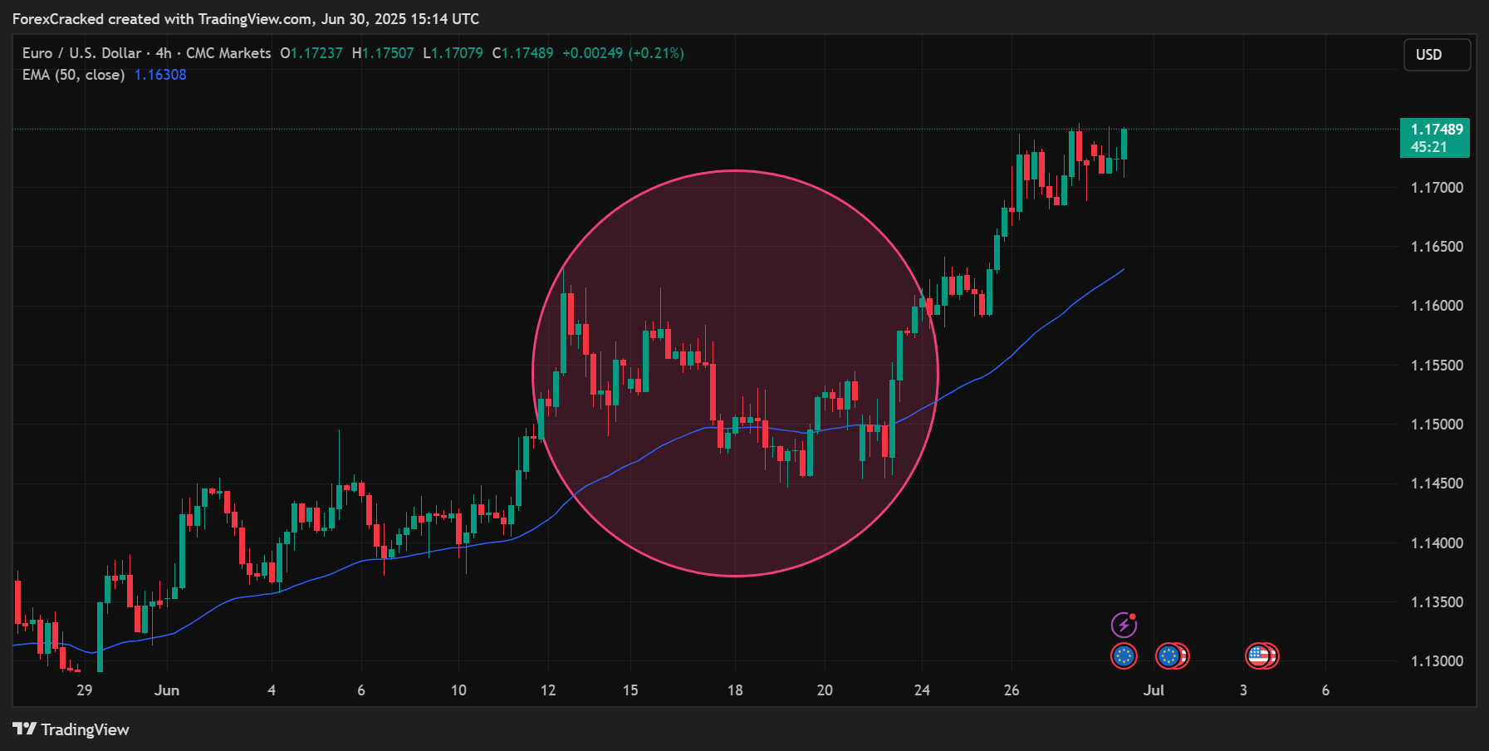Click the 24 date label on time axis
This screenshot has width=1489, height=751.
[922, 690]
